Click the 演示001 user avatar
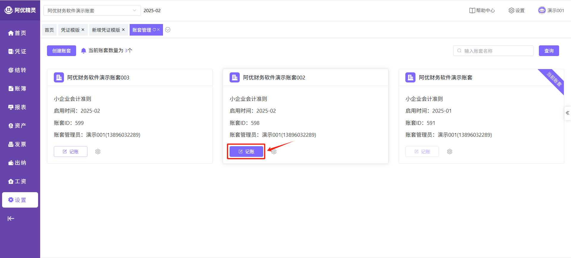Viewport: 571px width, 258px height. point(542,10)
